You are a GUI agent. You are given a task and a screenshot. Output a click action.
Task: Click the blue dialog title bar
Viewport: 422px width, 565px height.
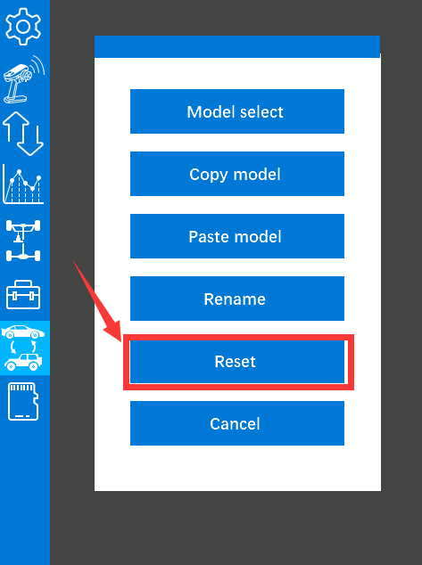(x=237, y=46)
